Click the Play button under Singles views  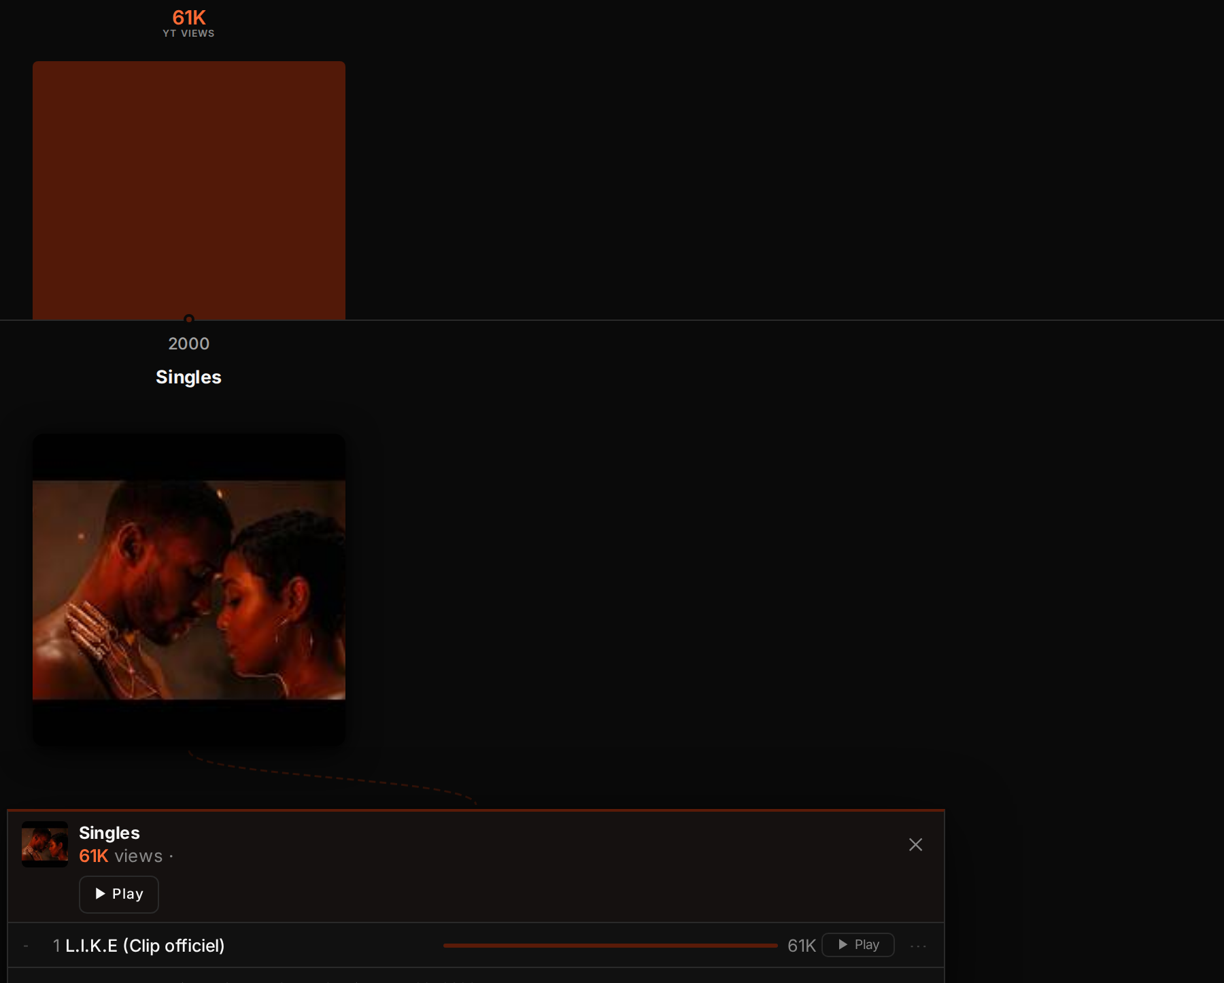click(119, 894)
